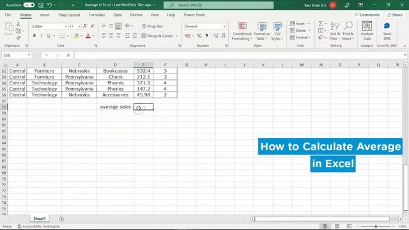The width and height of the screenshot is (409, 230).
Task: Click the New Sheet plus button
Action: pyautogui.click(x=61, y=218)
